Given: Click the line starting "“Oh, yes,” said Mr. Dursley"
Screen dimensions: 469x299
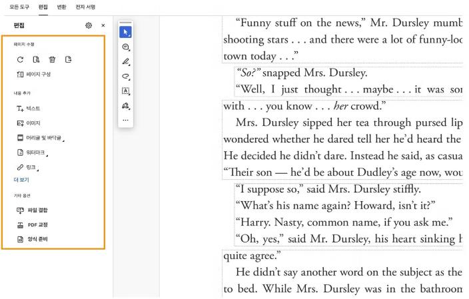Looking at the screenshot, I should (x=349, y=239).
